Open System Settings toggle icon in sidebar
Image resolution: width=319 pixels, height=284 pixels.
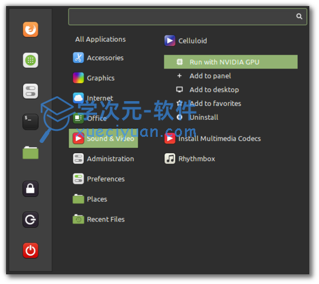30,91
